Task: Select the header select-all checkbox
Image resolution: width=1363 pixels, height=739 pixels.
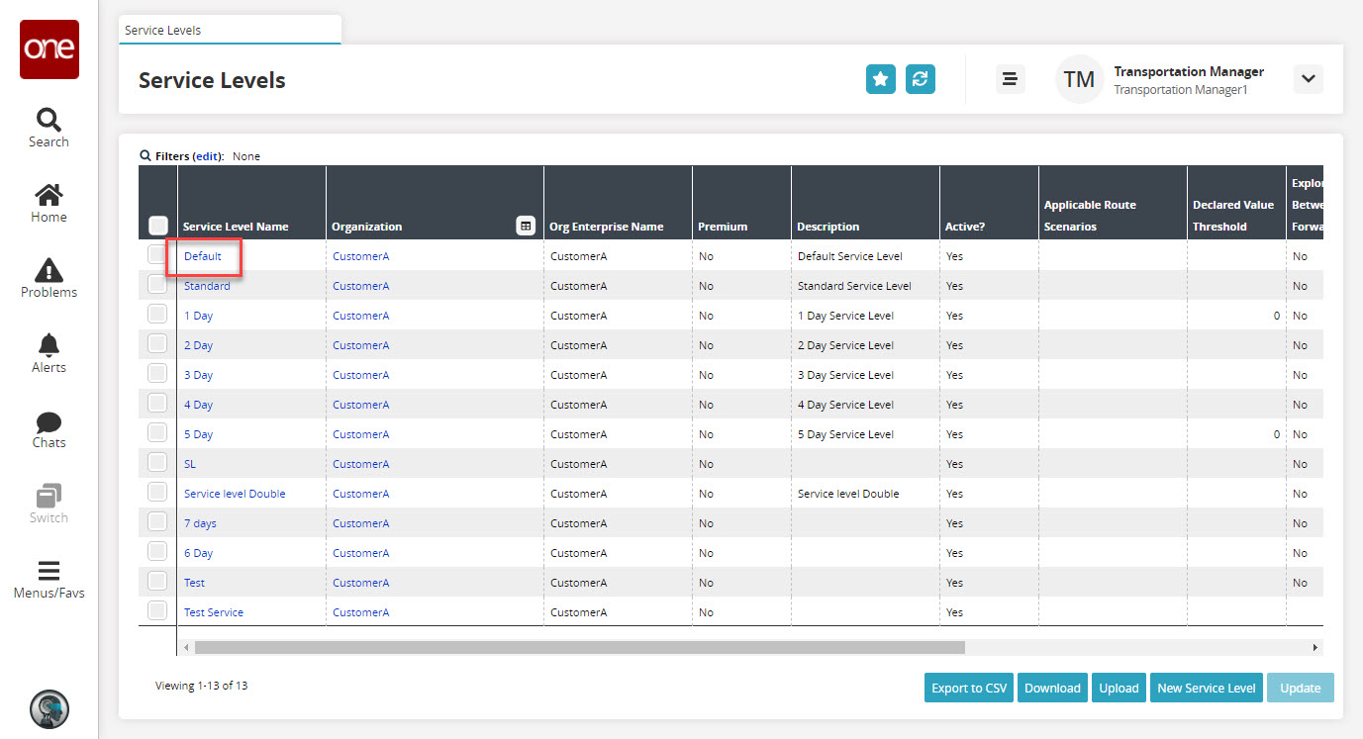Action: (158, 226)
